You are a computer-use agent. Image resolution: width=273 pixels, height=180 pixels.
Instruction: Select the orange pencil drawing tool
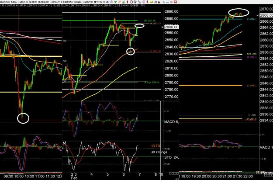119,2
